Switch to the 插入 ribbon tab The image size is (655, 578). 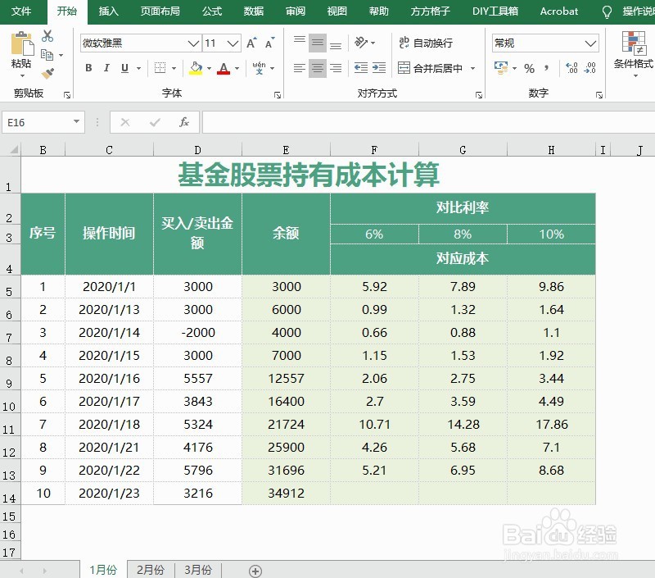point(108,11)
